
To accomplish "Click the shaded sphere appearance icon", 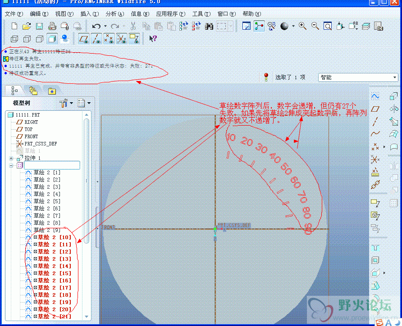I will pos(284,26).
